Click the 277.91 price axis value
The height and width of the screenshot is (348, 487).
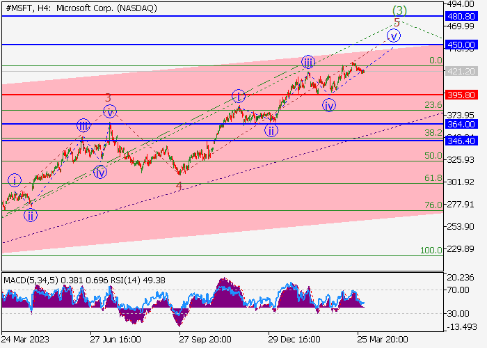coord(461,205)
